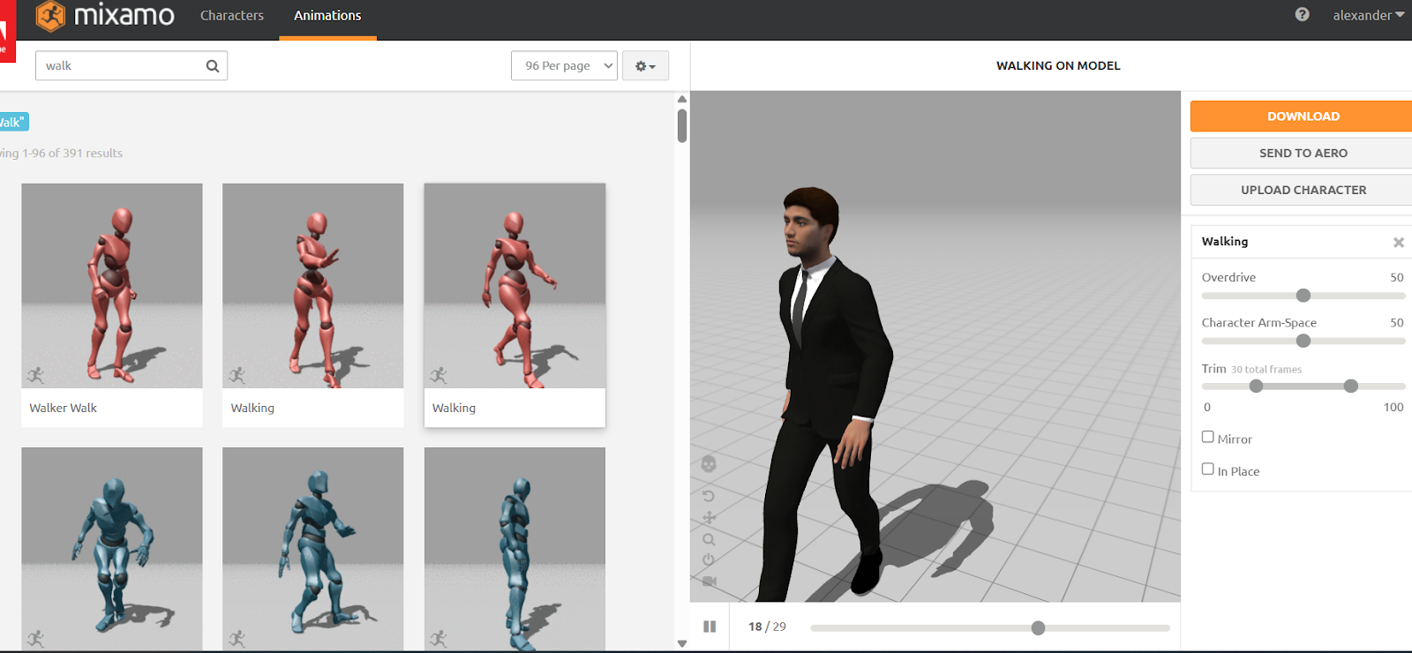The image size is (1412, 653).
Task: Select the pan move arrows icon
Action: (709, 518)
